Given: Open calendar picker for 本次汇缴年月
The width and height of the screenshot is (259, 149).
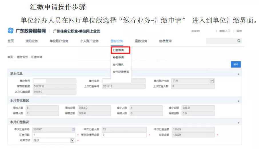Looking at the screenshot, I should pos(73,129).
